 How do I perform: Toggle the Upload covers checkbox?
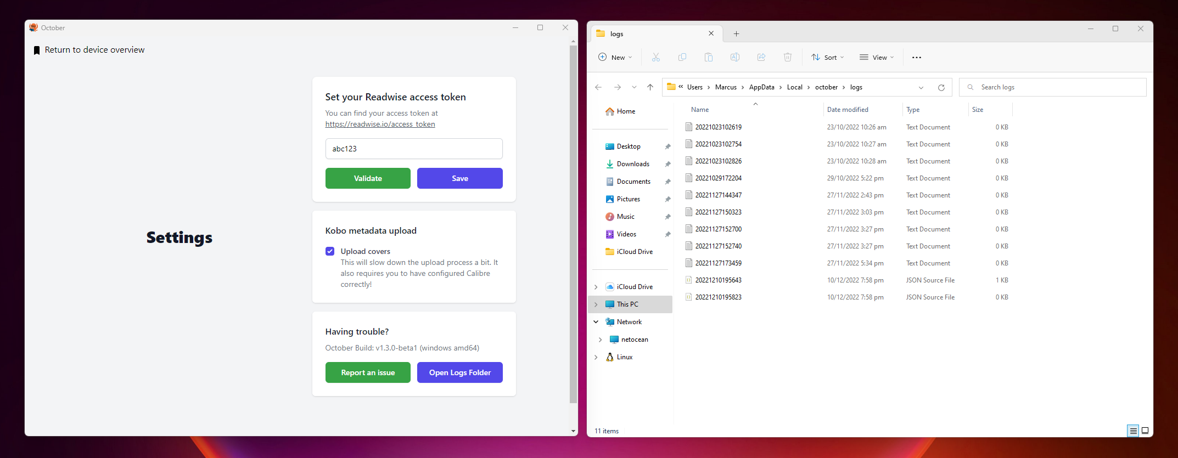point(330,251)
